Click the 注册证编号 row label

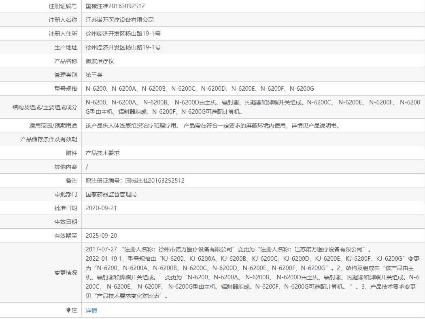point(63,6)
